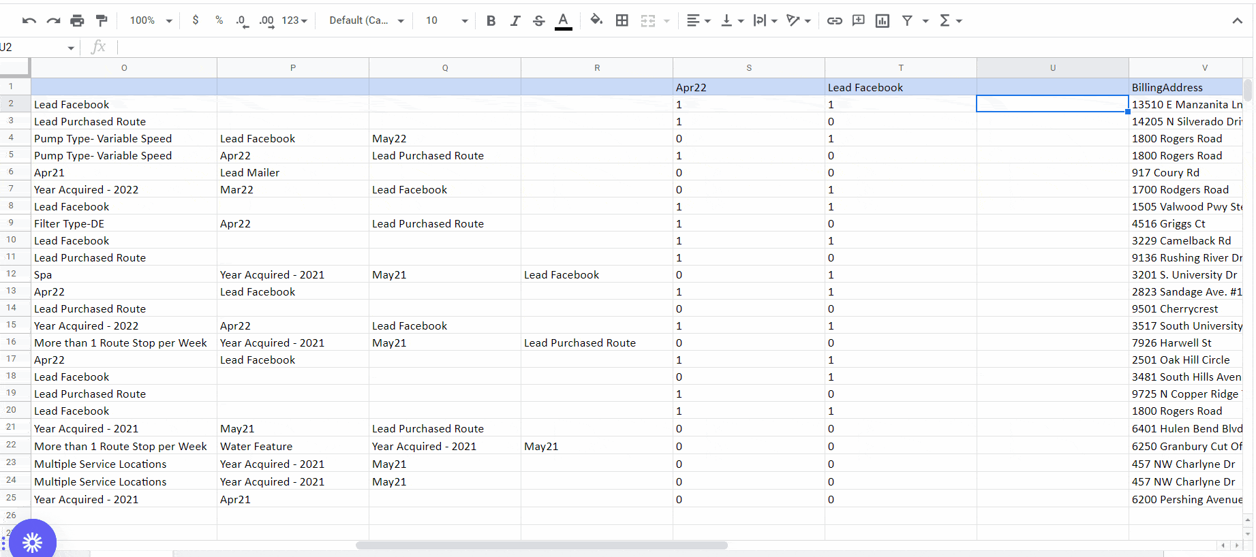Screen dimensions: 1256x557
Task: Click the scroll-right arrow at the bottom
Action: point(1237,545)
